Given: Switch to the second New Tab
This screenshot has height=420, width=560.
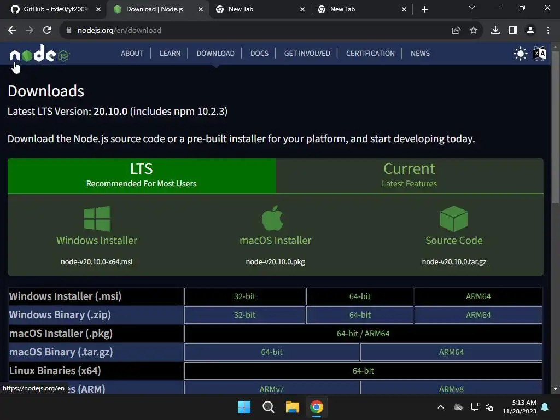Looking at the screenshot, I should point(361,9).
